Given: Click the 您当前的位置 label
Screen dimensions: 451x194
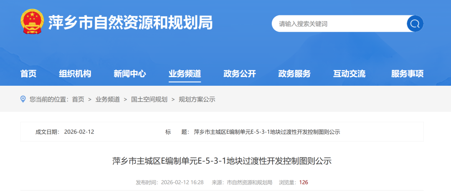Looking at the screenshot, I should (x=49, y=100).
